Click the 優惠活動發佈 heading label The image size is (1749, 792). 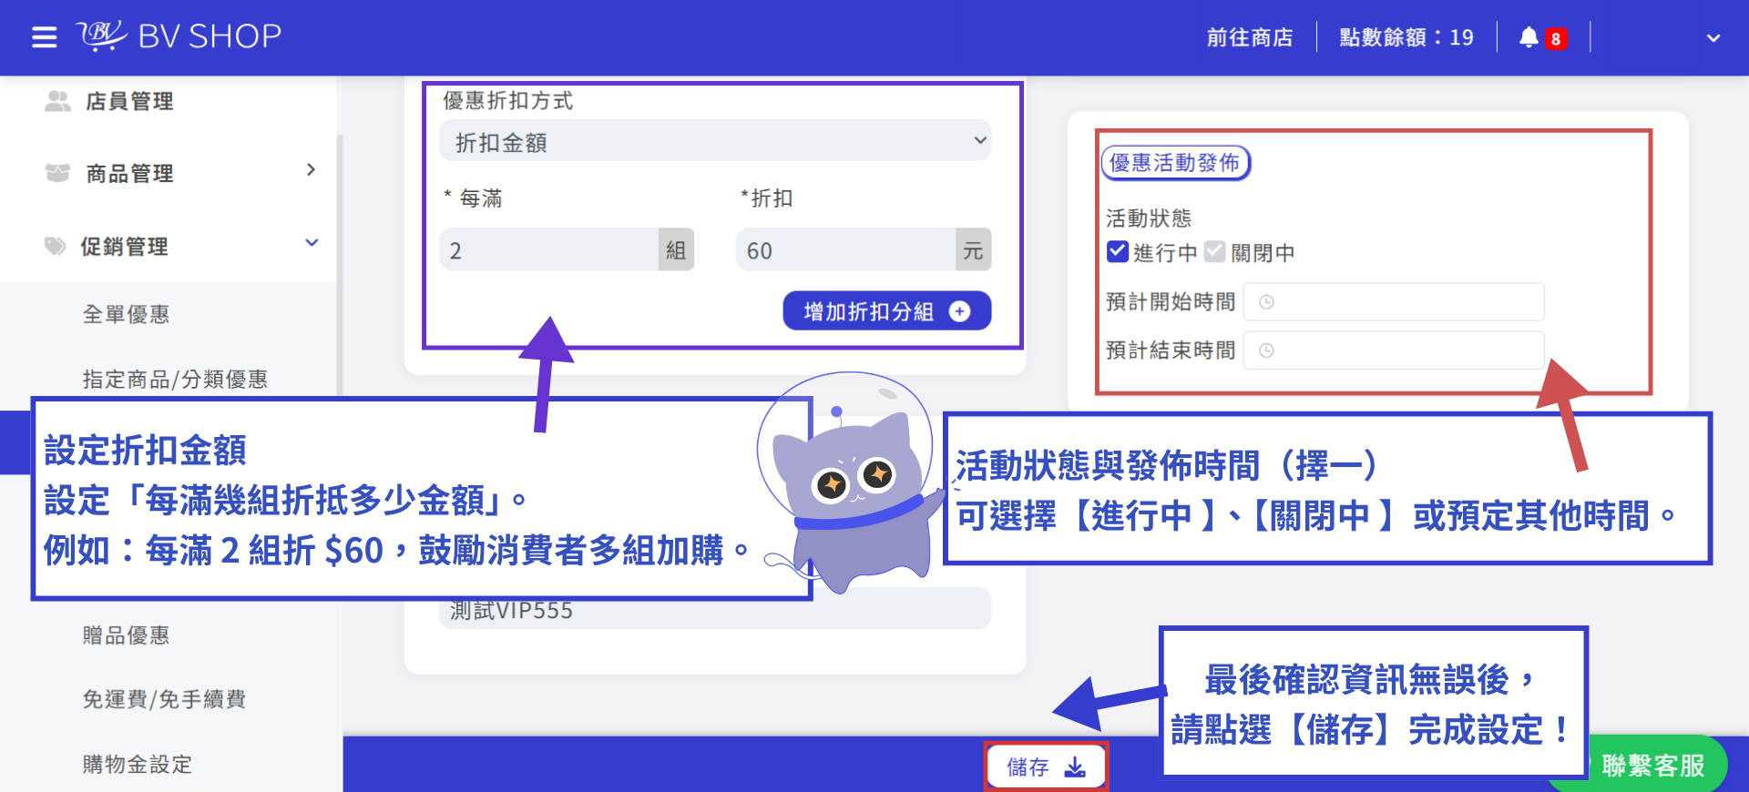coord(1175,163)
